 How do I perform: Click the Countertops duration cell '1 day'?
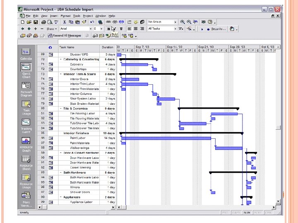pyautogui.click(x=108, y=69)
